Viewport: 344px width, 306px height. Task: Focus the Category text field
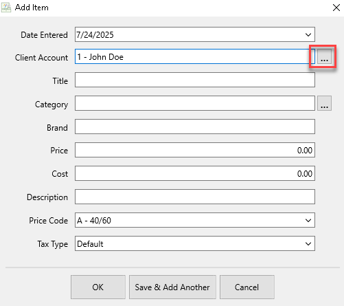coord(195,103)
